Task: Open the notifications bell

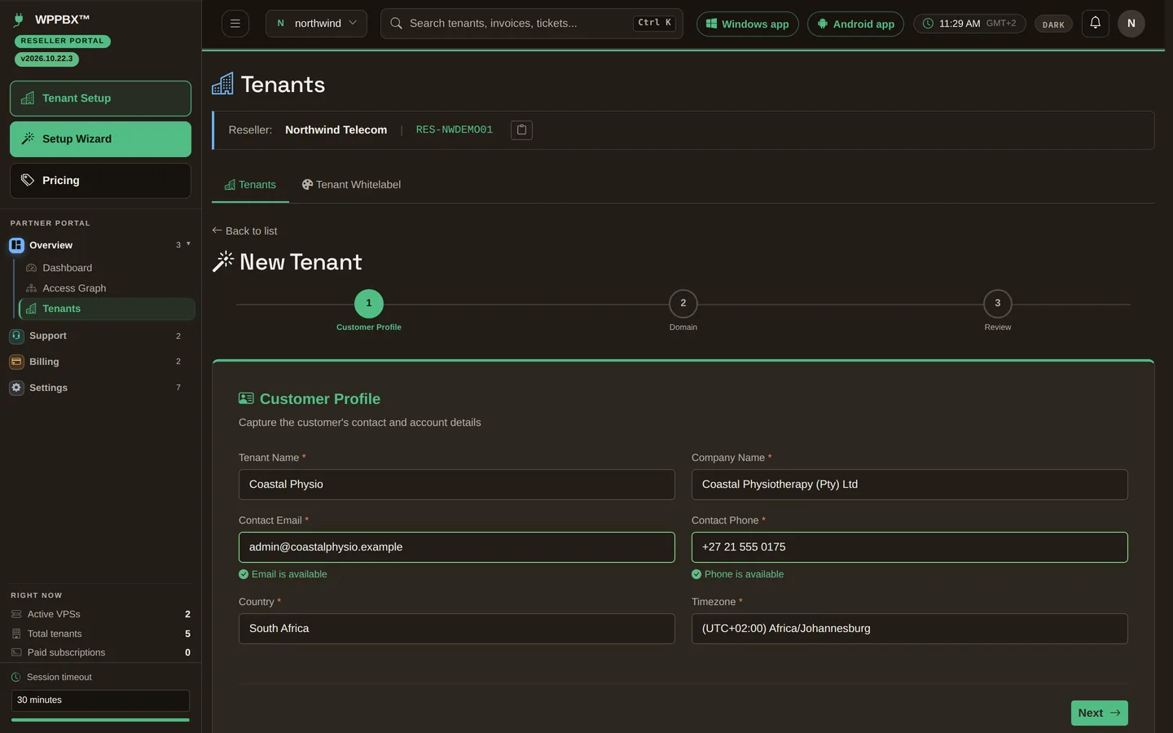Action: tap(1096, 23)
